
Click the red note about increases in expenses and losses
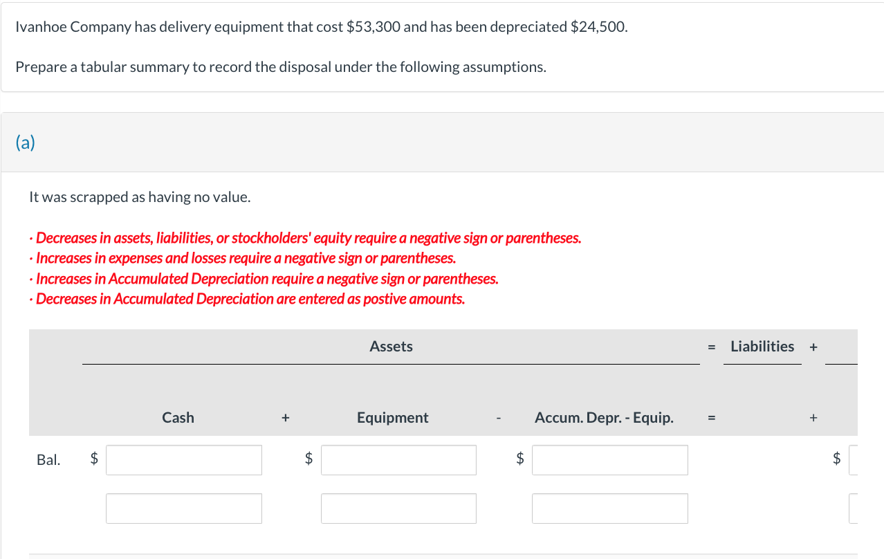[246, 258]
